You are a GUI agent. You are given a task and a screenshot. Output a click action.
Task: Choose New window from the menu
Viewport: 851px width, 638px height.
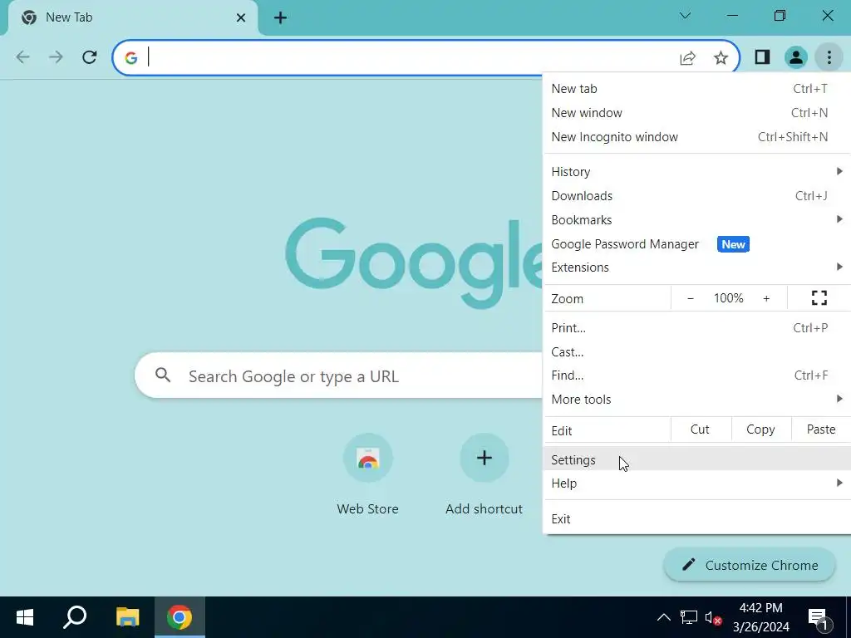(697, 113)
